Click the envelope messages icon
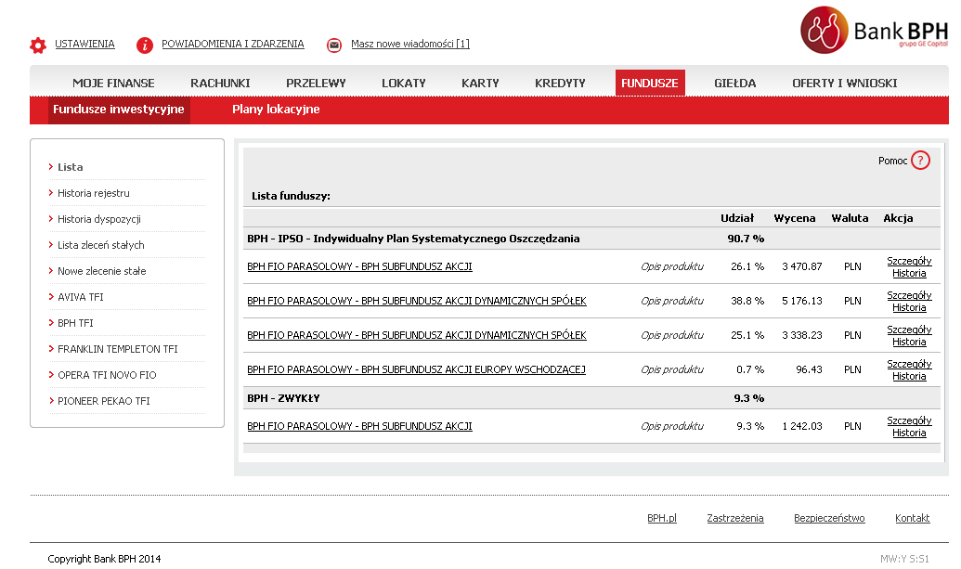 coord(334,45)
